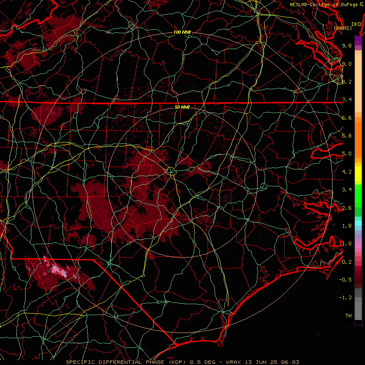The height and width of the screenshot is (365, 365).
Task: Click the 1.8 scale label
Action: 347,226
